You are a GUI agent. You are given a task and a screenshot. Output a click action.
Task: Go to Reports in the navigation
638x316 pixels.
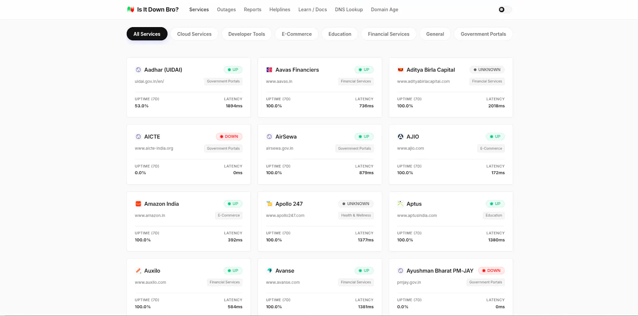click(x=252, y=10)
